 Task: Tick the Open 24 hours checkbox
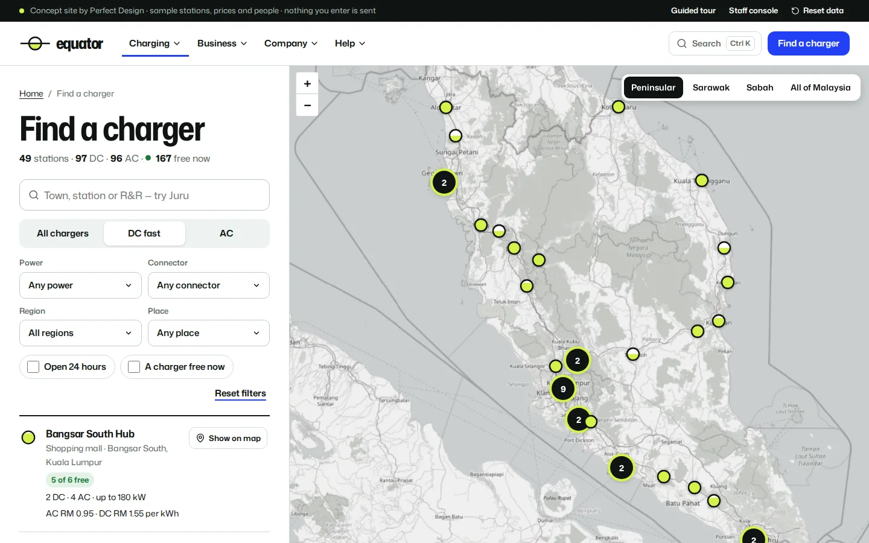[34, 367]
